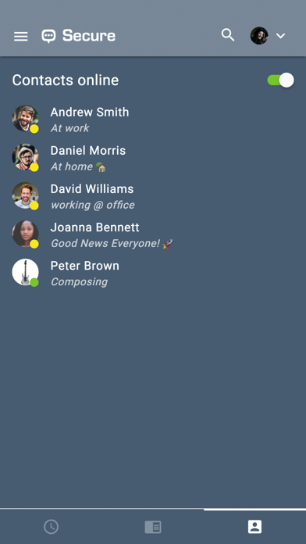The height and width of the screenshot is (544, 306).
Task: Click the user profile avatar in header
Action: pos(259,36)
